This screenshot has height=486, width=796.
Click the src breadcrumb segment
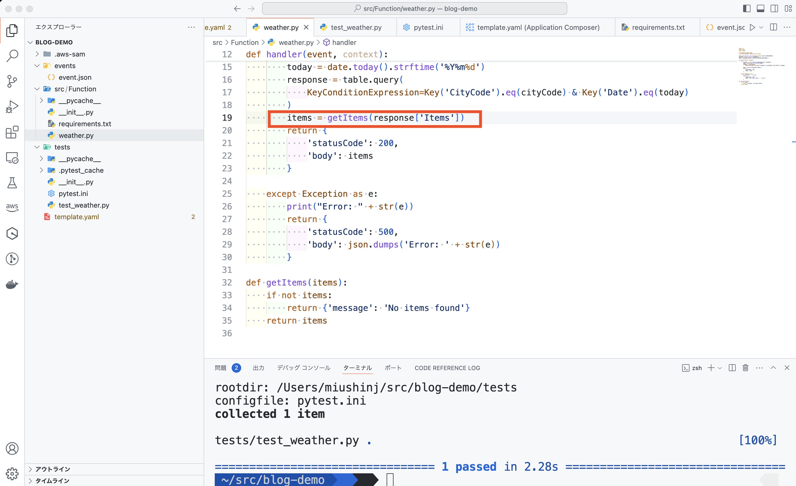[x=217, y=42]
